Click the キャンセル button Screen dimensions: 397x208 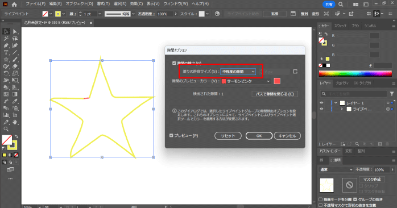pos(287,136)
